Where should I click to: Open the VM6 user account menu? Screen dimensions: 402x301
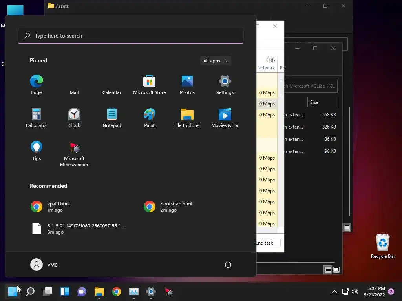tap(44, 265)
